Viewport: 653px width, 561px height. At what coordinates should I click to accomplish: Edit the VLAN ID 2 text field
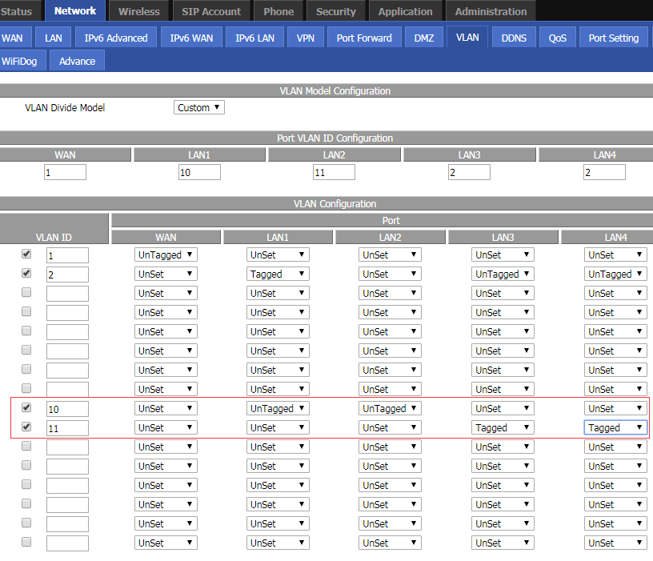67,274
